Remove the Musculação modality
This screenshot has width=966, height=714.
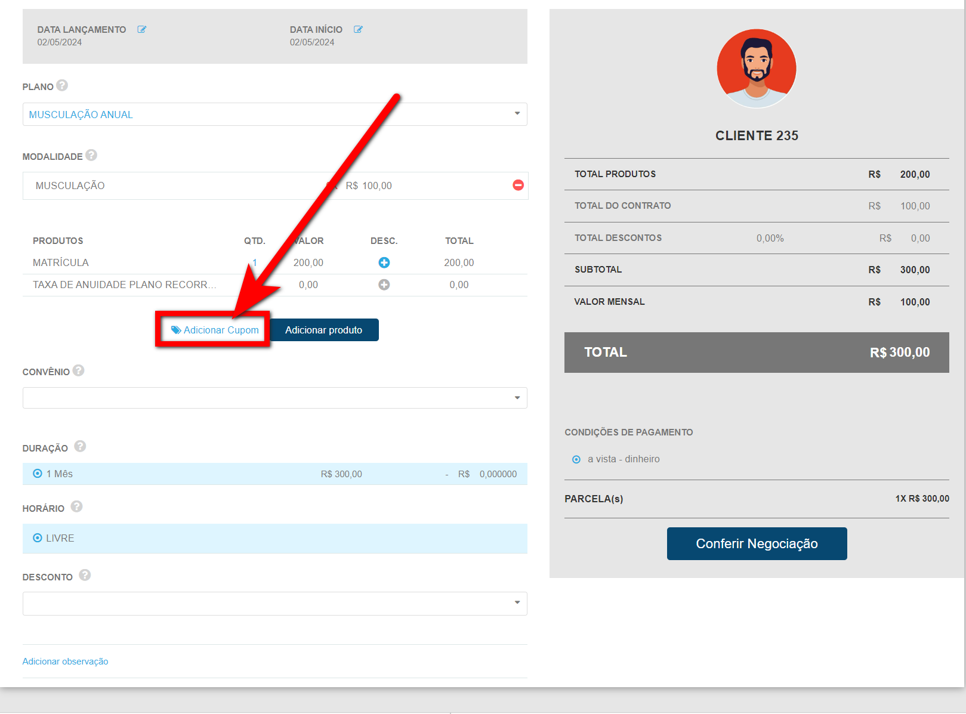[x=518, y=185]
